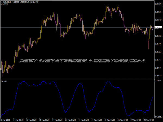The image size is (163, 122).
Task: Click the 21 May 07:00 time label
Action: (x=83, y=120)
